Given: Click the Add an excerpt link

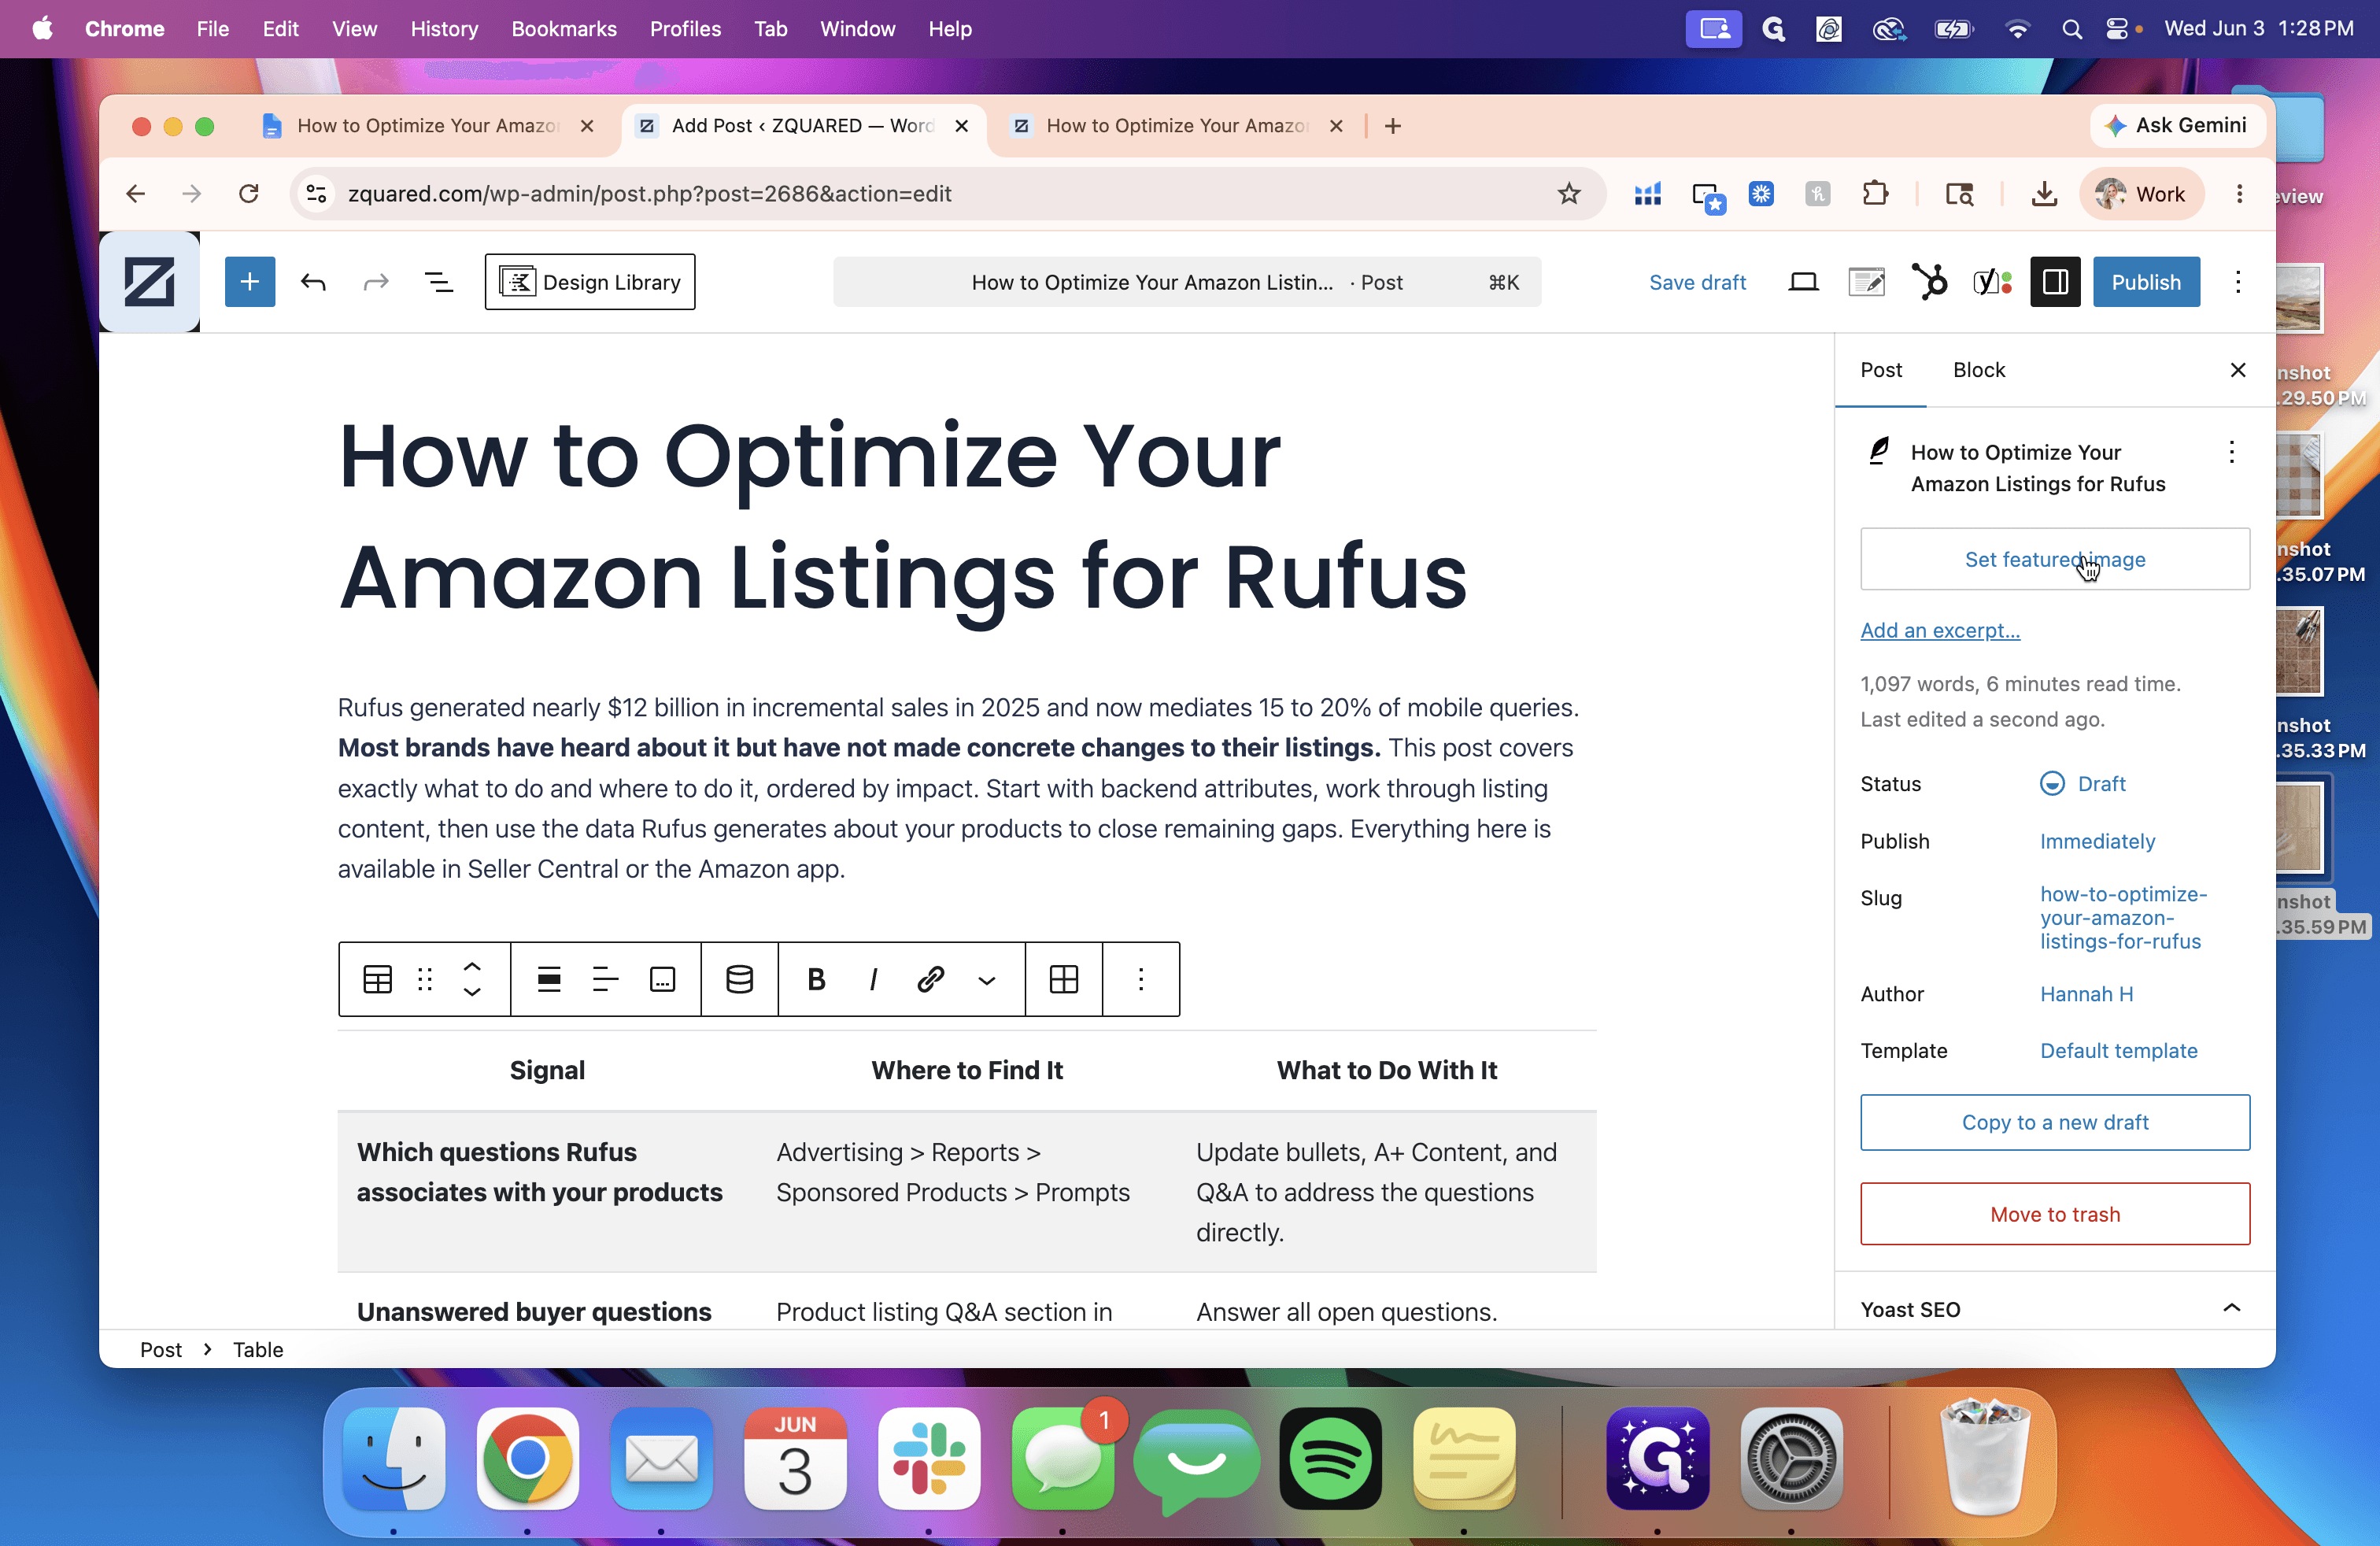Looking at the screenshot, I should [1940, 630].
